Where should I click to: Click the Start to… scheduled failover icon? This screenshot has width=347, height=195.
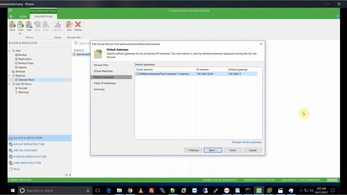pyautogui.click(x=21, y=28)
